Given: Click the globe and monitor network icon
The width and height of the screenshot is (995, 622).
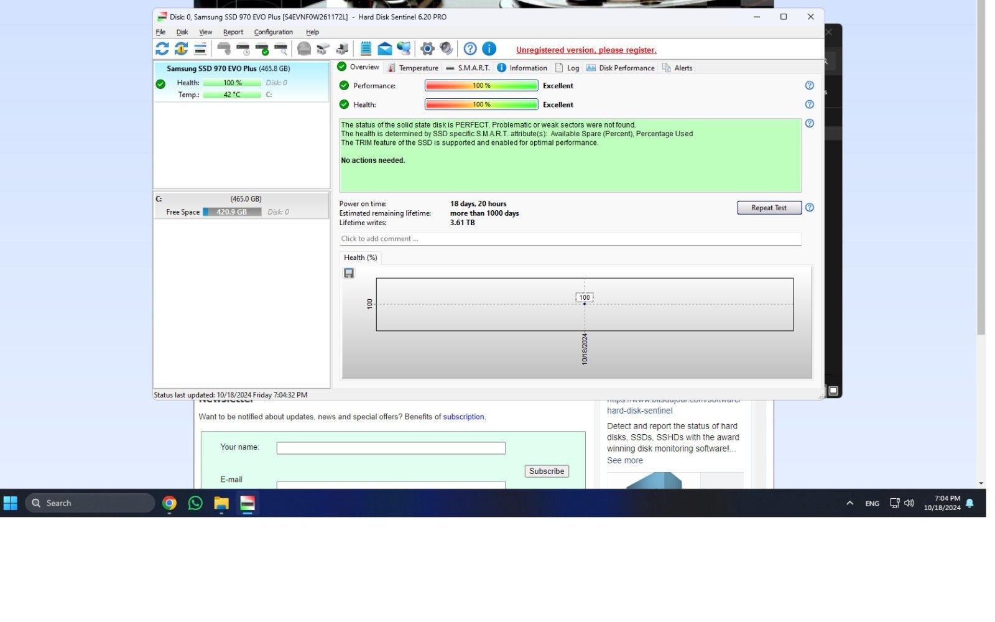Looking at the screenshot, I should (x=404, y=49).
